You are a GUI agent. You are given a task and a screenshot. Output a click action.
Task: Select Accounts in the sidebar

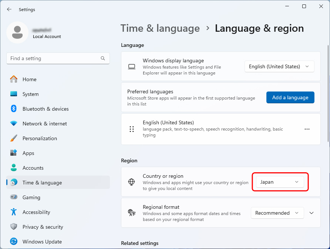click(58, 168)
